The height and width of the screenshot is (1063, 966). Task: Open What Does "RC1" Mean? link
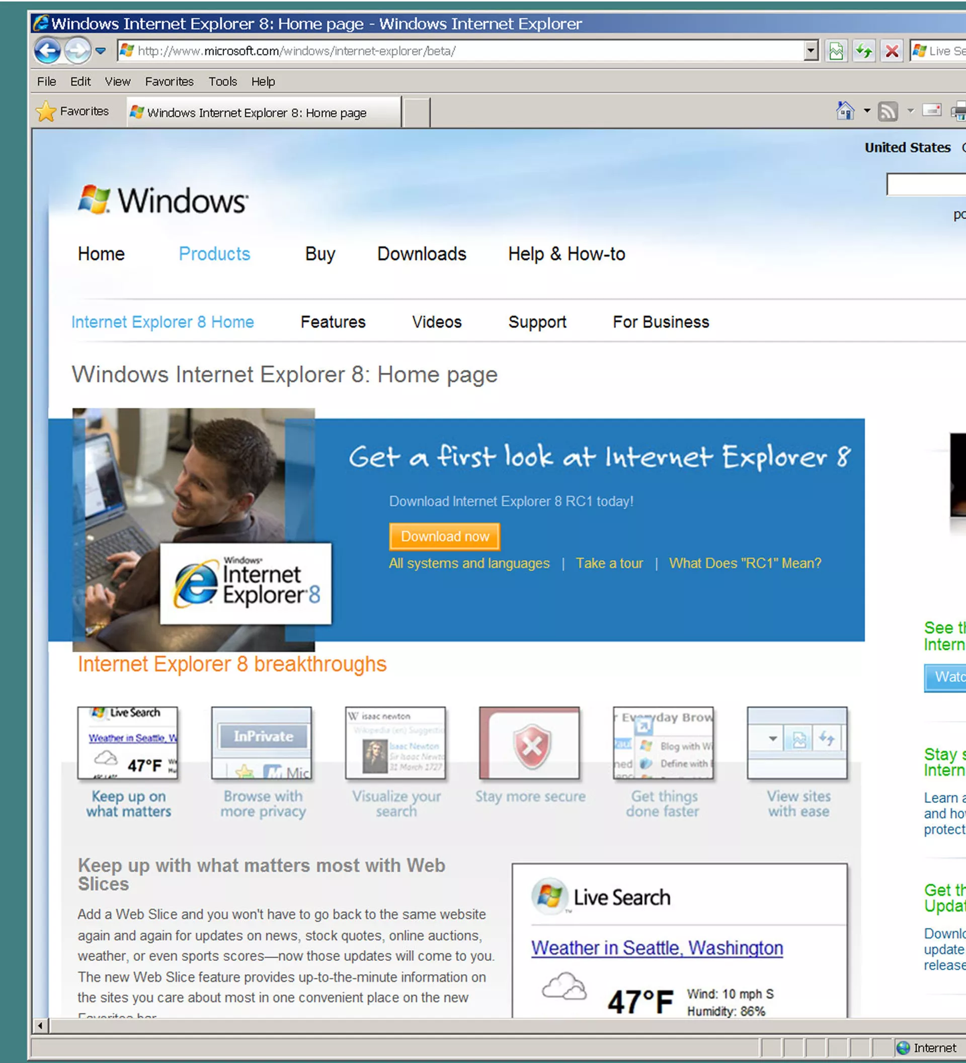745,563
